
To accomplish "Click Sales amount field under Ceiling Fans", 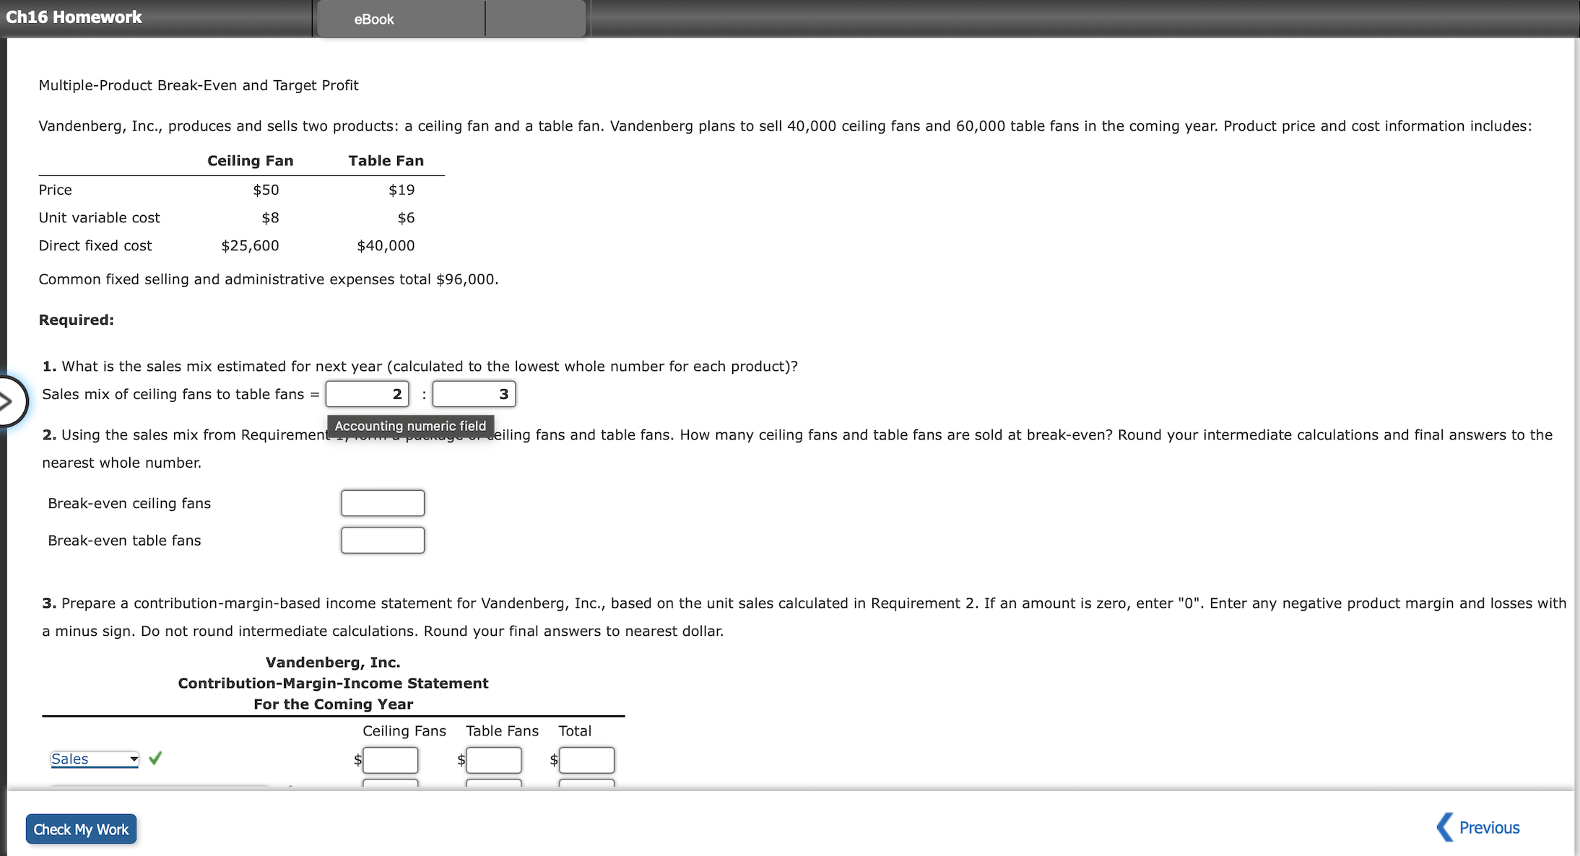I will pos(390,760).
